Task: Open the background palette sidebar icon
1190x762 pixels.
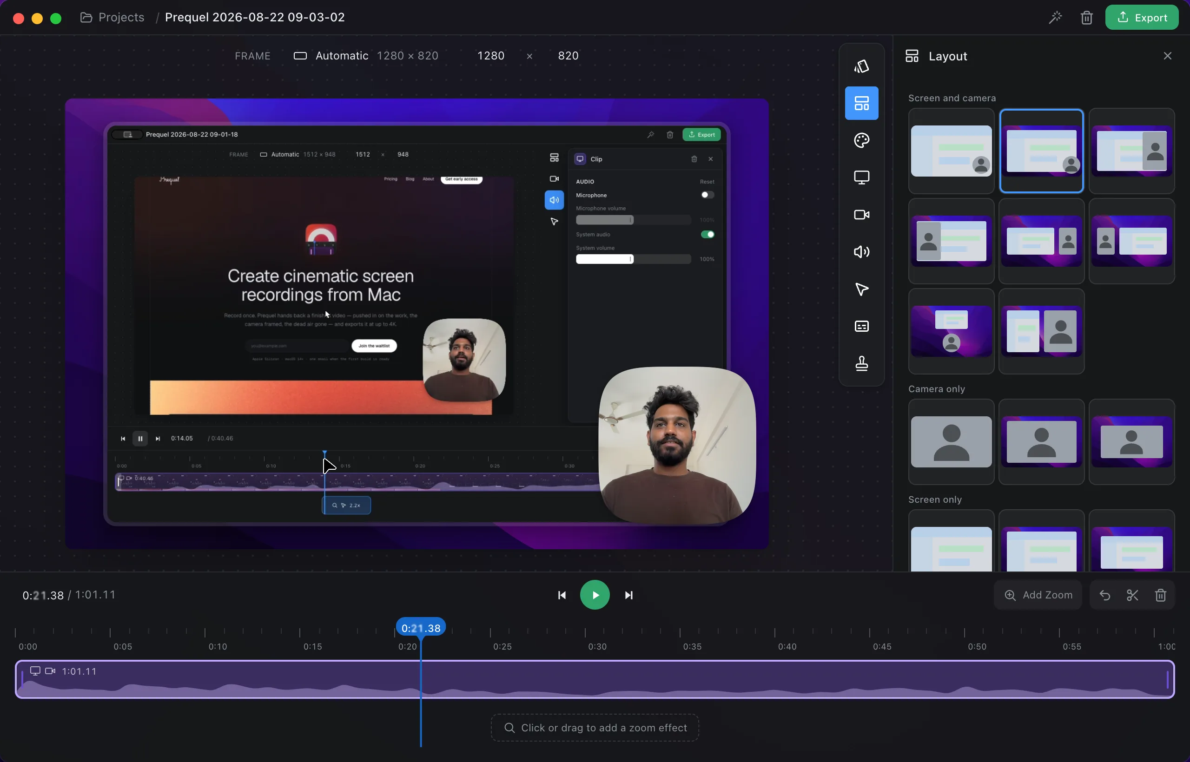Action: 861,140
